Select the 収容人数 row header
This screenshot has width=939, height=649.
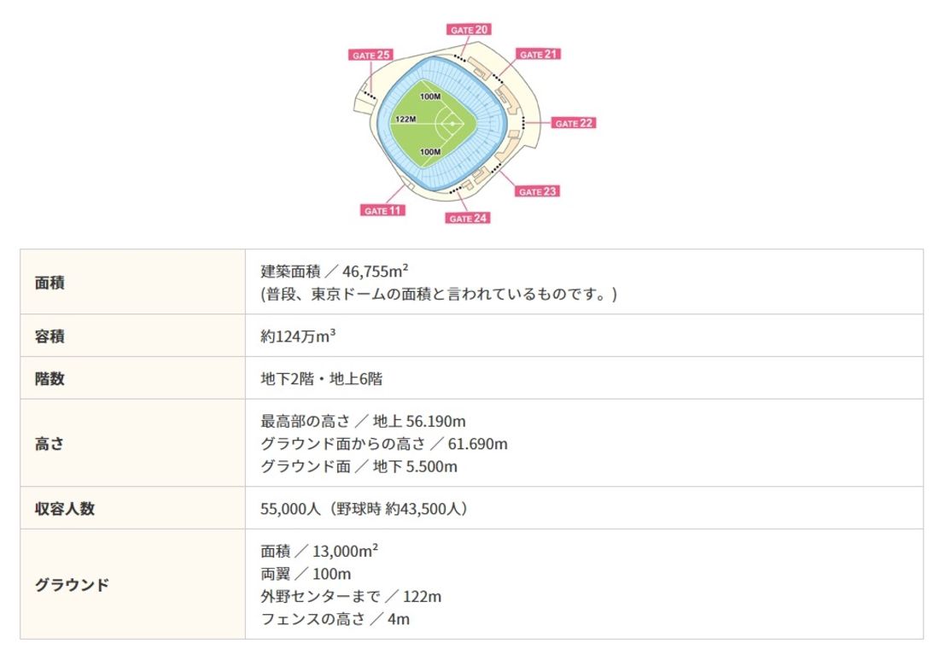pos(132,508)
